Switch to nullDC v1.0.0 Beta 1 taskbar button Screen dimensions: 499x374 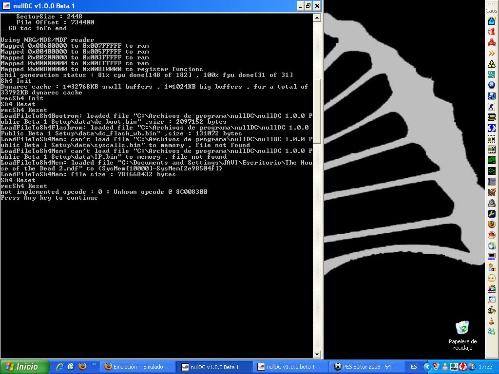(214, 367)
